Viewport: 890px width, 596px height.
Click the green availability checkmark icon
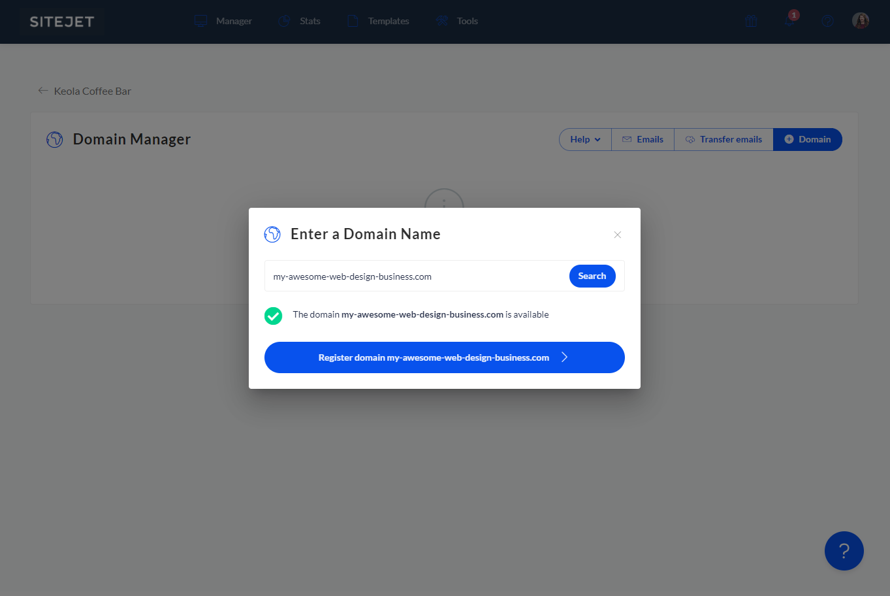click(x=273, y=316)
